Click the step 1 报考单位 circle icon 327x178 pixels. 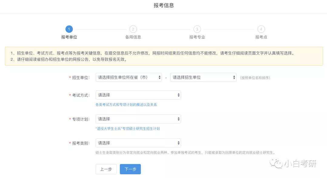(x=69, y=29)
